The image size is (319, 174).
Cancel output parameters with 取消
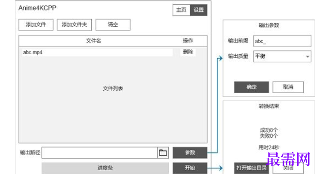[x=288, y=87]
